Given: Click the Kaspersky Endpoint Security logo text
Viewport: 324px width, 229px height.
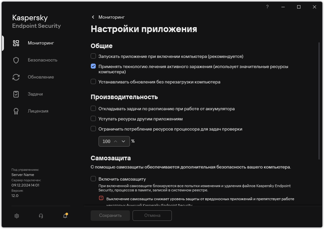Looking at the screenshot, I should coord(36,22).
